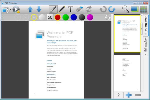The image size is (150, 100).
Task: Click the document count 2
Action: point(118,95)
